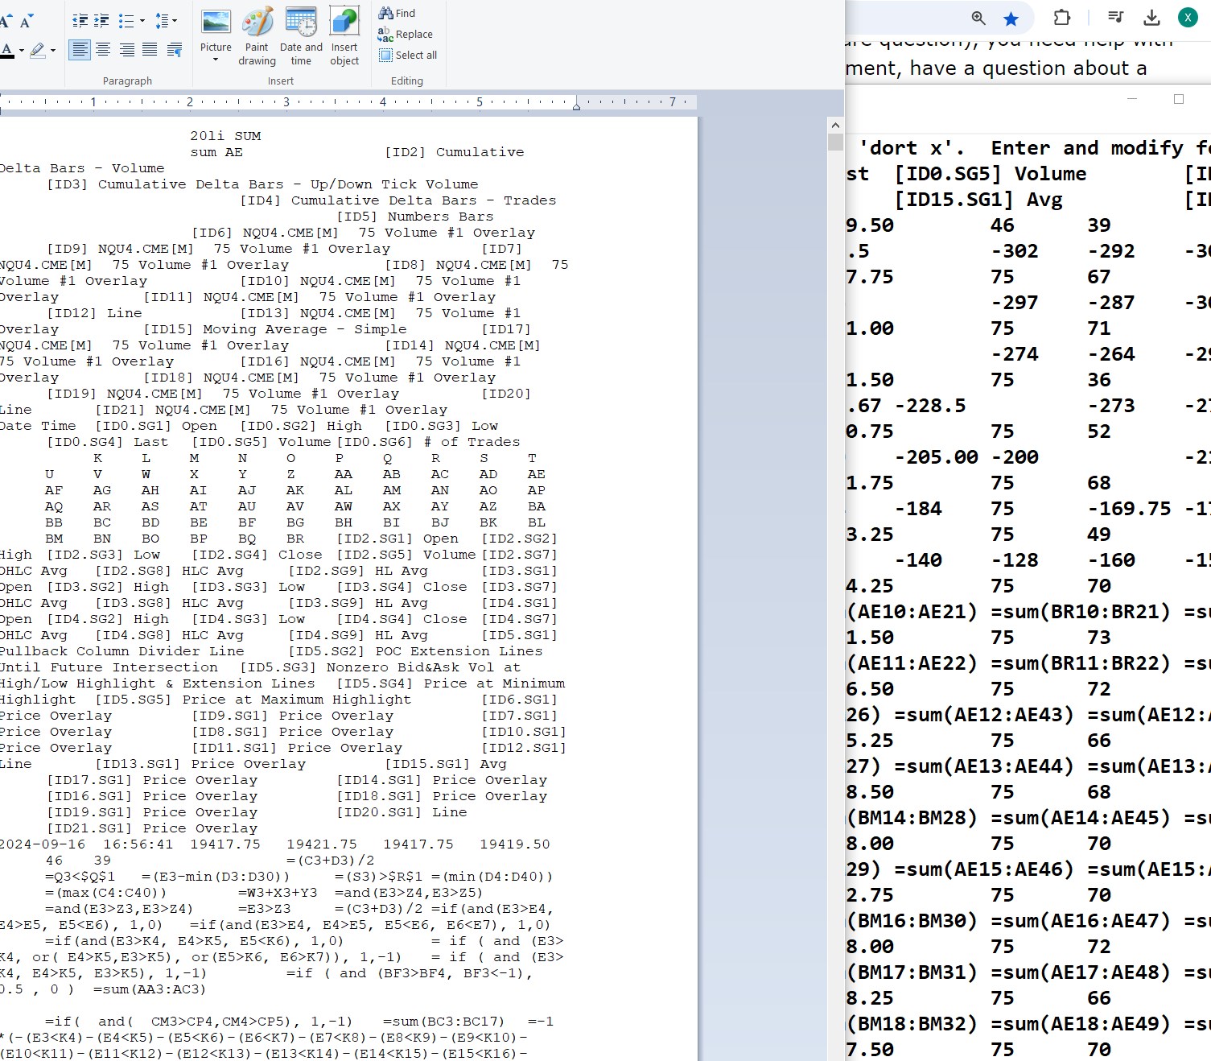Shrink the font size in WordPad
This screenshot has width=1211, height=1061.
point(26,21)
